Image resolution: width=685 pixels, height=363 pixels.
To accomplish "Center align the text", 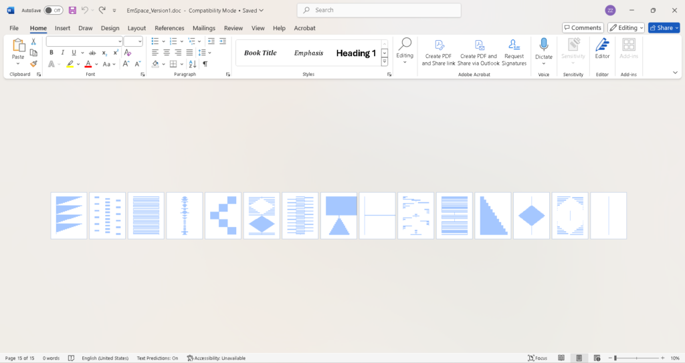I will pyautogui.click(x=167, y=53).
